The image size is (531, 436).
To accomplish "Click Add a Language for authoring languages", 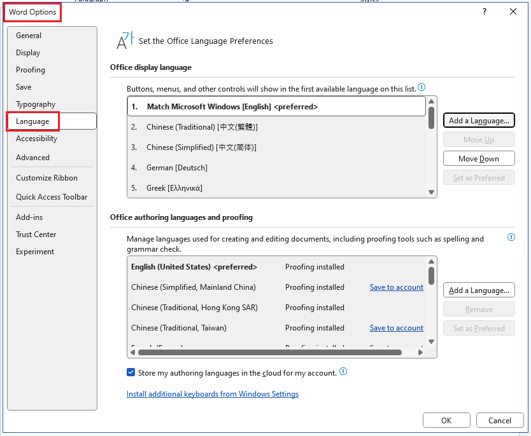I will (x=479, y=290).
